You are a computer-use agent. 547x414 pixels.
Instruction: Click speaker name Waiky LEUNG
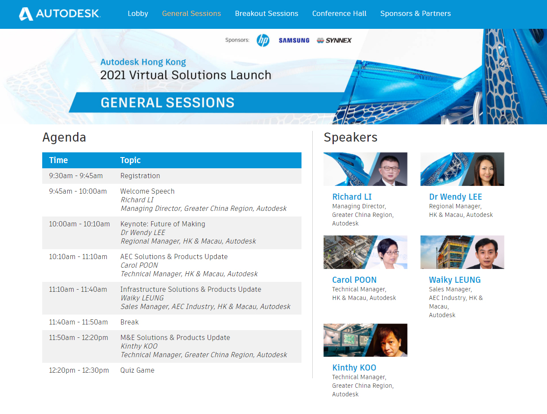[455, 280]
